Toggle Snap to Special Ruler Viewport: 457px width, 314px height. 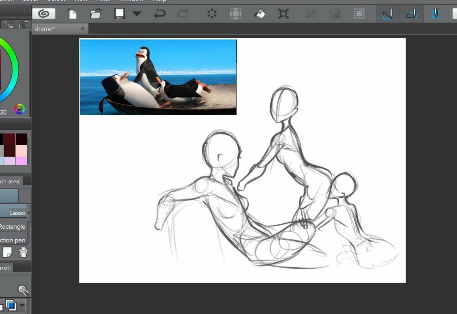[x=412, y=14]
